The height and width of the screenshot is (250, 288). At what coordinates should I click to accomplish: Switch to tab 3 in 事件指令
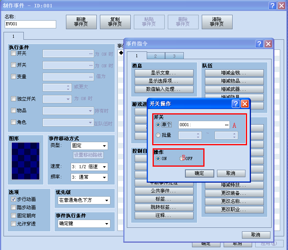click(x=174, y=56)
